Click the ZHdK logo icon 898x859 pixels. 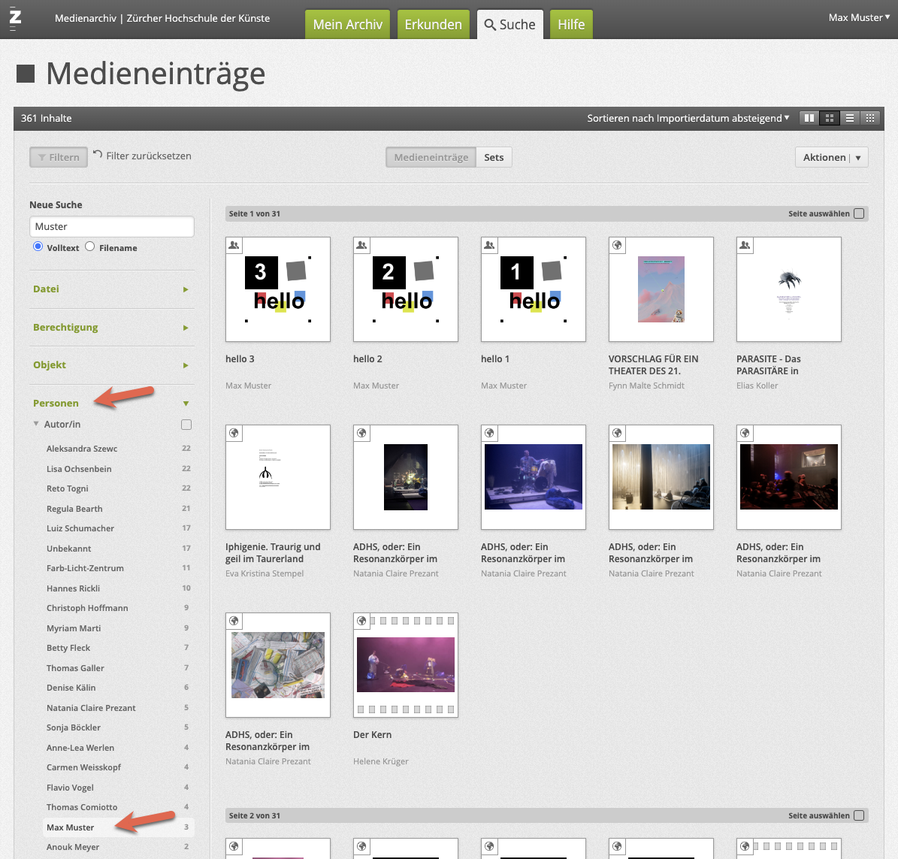(16, 18)
